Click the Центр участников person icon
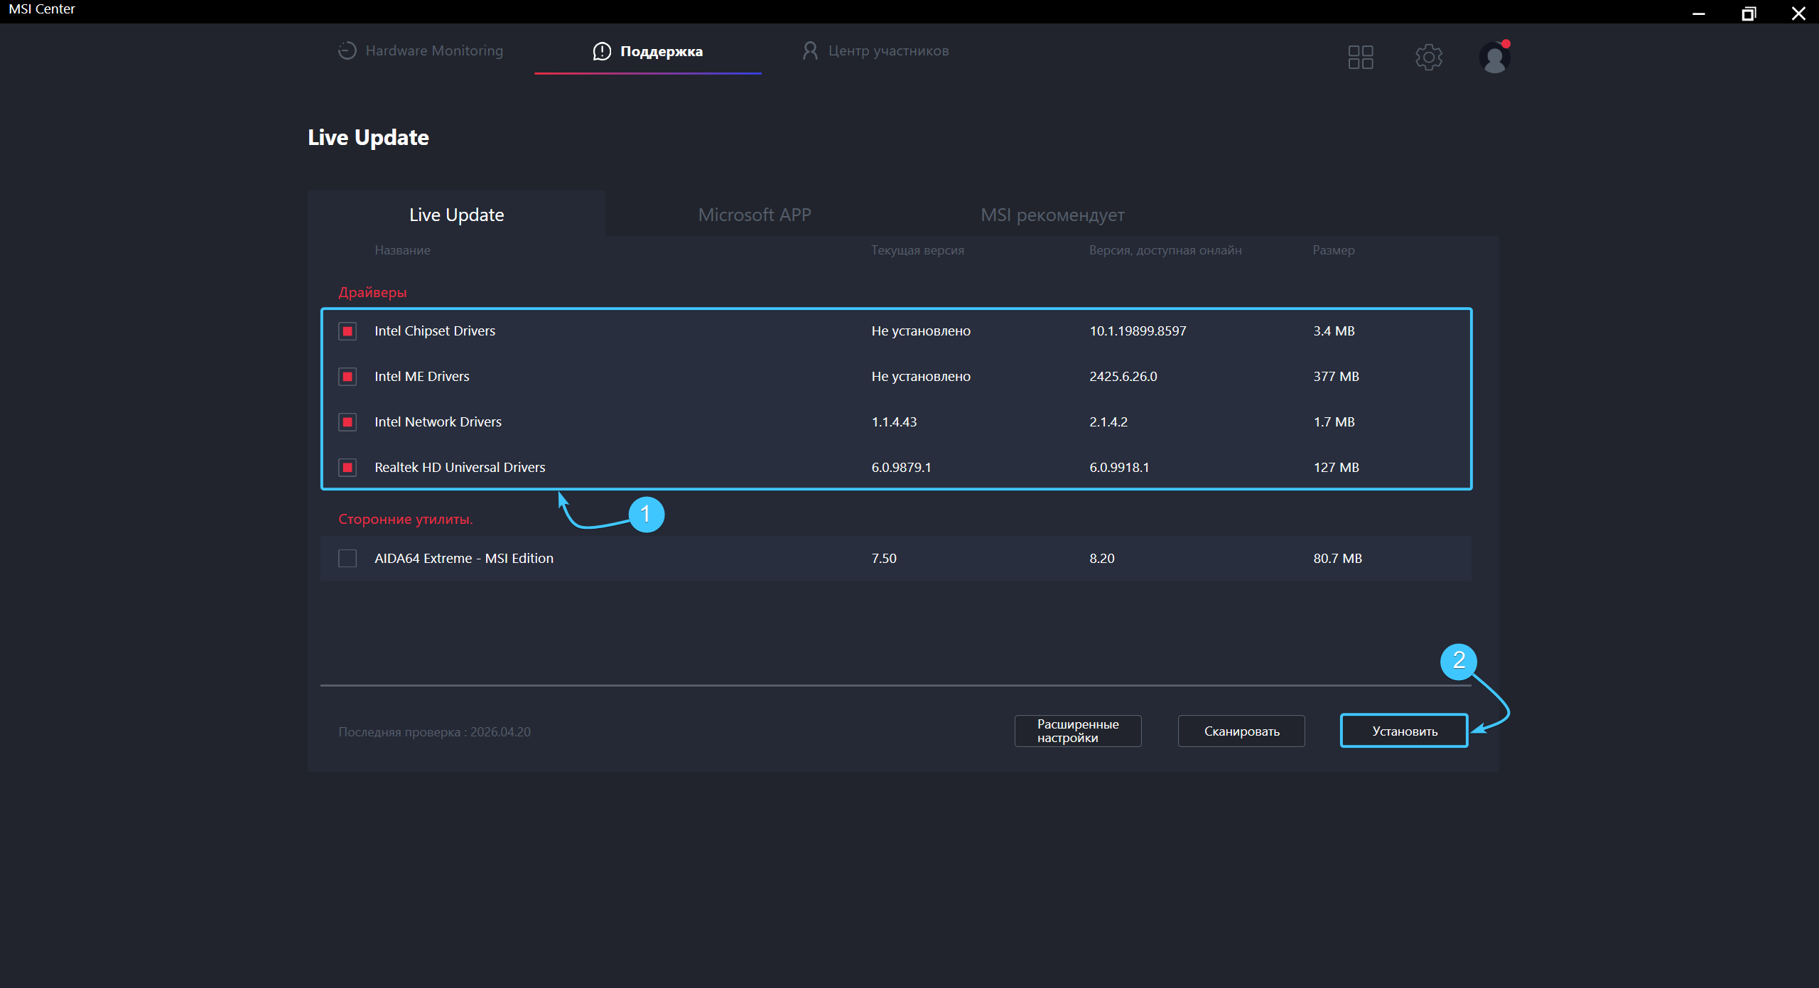The width and height of the screenshot is (1819, 988). tap(810, 50)
